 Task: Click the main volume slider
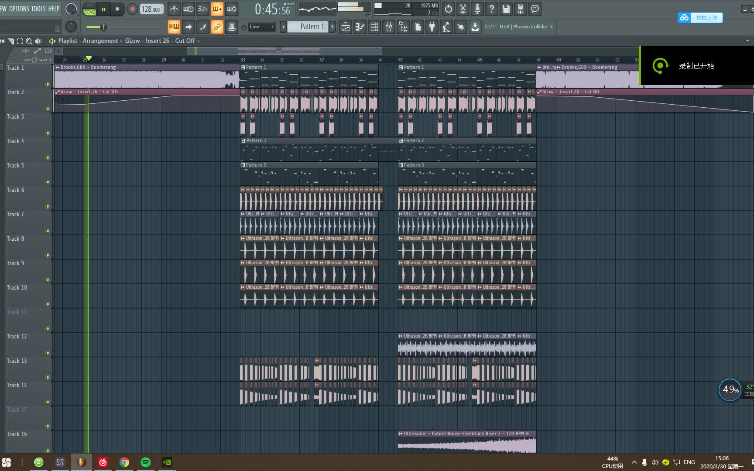(x=103, y=27)
